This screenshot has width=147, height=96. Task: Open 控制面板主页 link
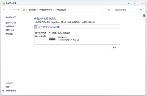pos(11,17)
